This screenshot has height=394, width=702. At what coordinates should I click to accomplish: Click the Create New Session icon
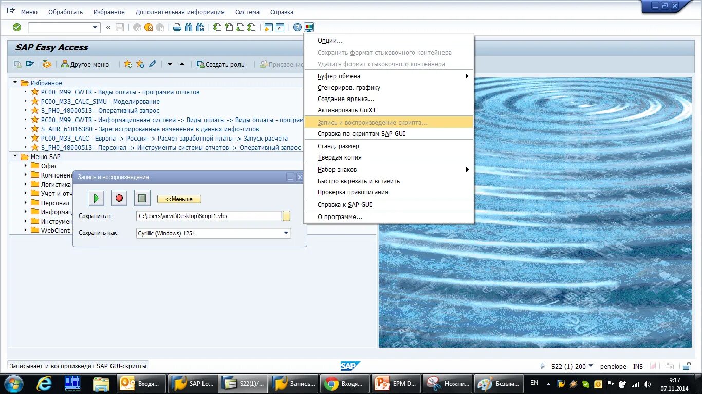click(x=268, y=28)
